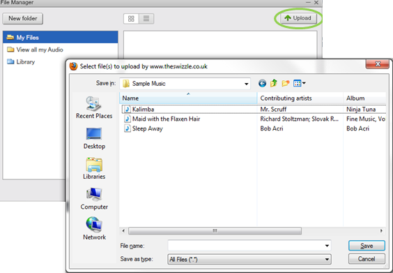This screenshot has width=393, height=273.
Task: Sort by Contributing artists column
Action: coord(300,98)
